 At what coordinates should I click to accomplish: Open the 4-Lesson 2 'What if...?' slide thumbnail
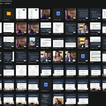click(95, 14)
